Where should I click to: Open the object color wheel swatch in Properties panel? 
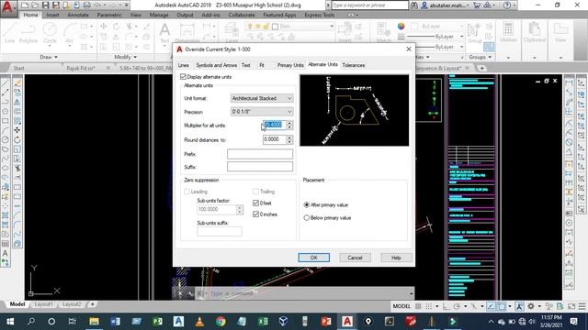401,26
